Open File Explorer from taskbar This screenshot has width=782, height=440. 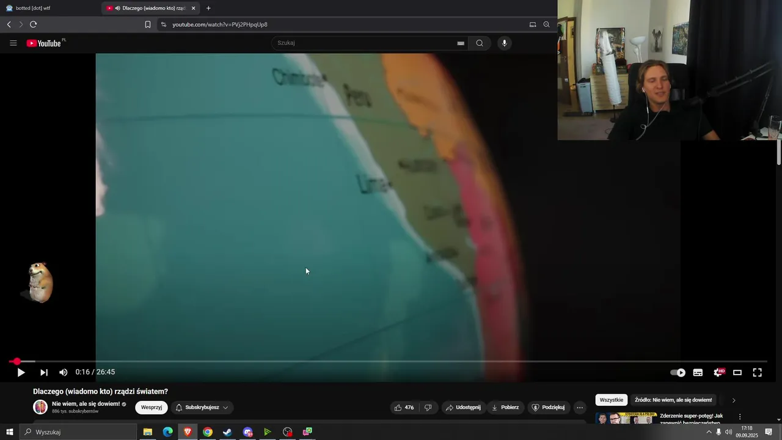click(x=148, y=432)
